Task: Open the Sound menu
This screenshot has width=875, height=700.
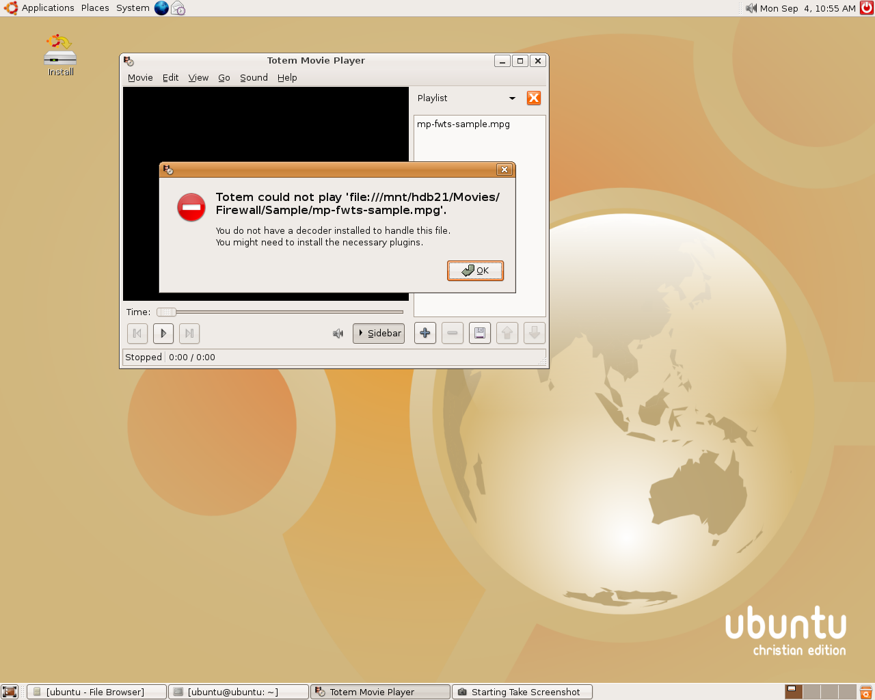Action: coord(254,77)
